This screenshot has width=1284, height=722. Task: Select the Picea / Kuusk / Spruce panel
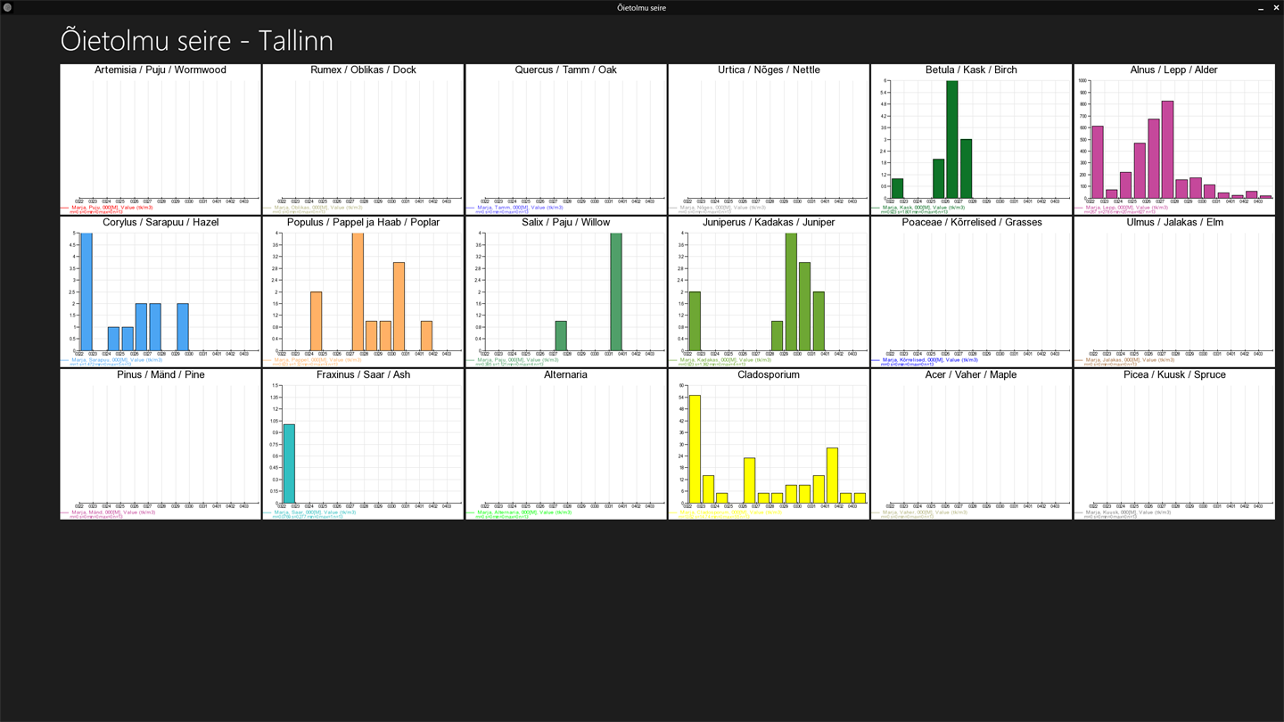pyautogui.click(x=1174, y=444)
